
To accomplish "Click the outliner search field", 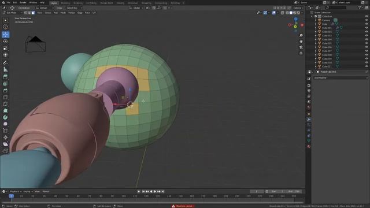I will [x=336, y=8].
